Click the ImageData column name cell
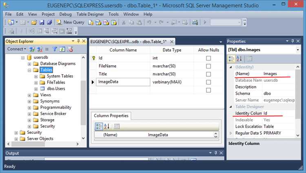 (x=123, y=82)
